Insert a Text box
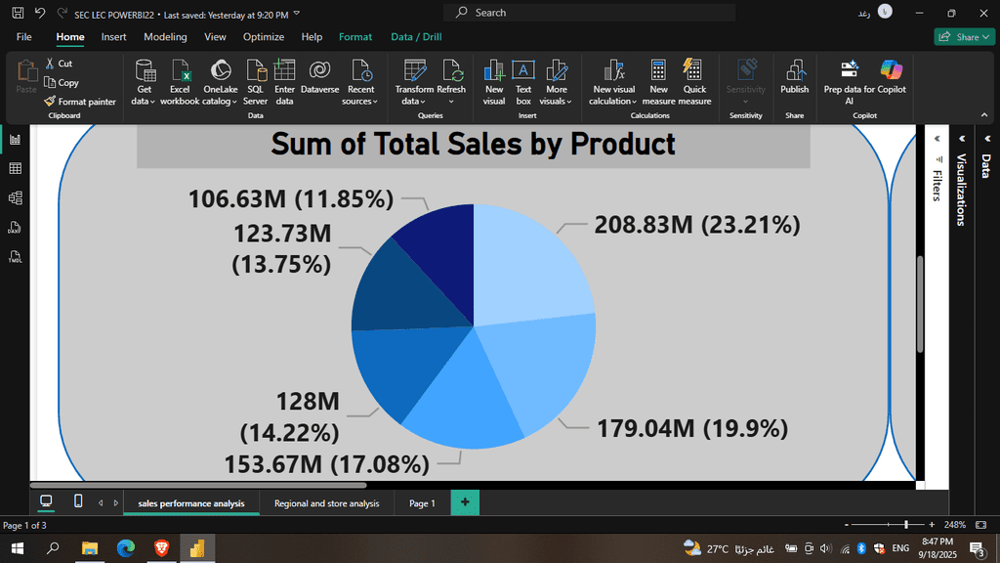The width and height of the screenshot is (1000, 563). tap(523, 72)
